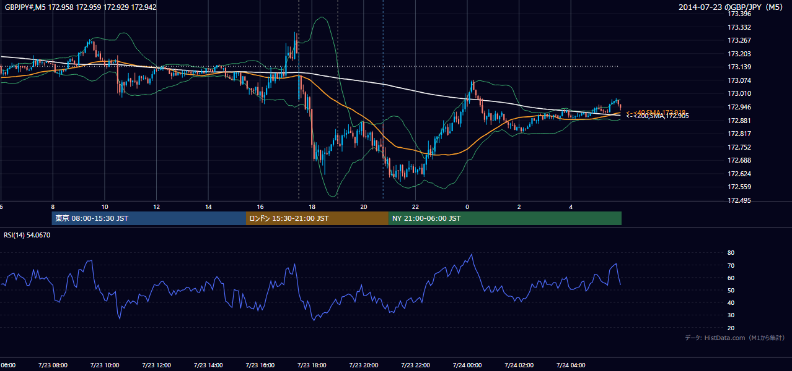792x371 pixels.
Task: Click the bottom date label 7/24 00:00
Action: [x=467, y=365]
